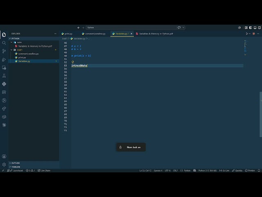Change line endings via CRLF
The height and width of the screenshot is (197, 262).
pyautogui.click(x=175, y=171)
